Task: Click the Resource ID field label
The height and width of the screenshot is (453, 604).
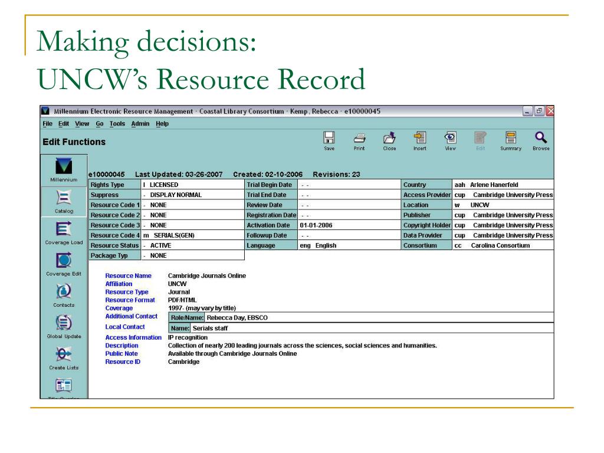Action: (x=123, y=362)
